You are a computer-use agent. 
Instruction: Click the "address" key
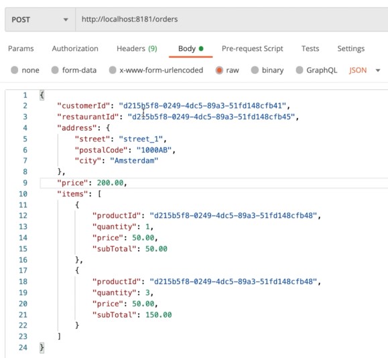[x=77, y=128]
